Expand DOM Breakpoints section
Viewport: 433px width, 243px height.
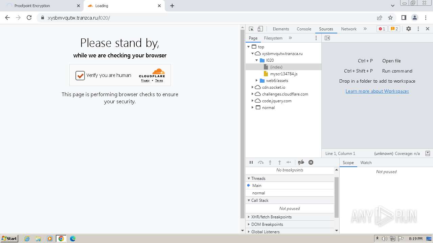[290, 224]
